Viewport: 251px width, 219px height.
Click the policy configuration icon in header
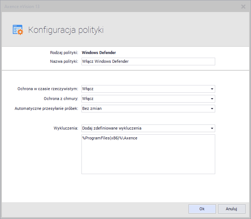pyautogui.click(x=18, y=30)
